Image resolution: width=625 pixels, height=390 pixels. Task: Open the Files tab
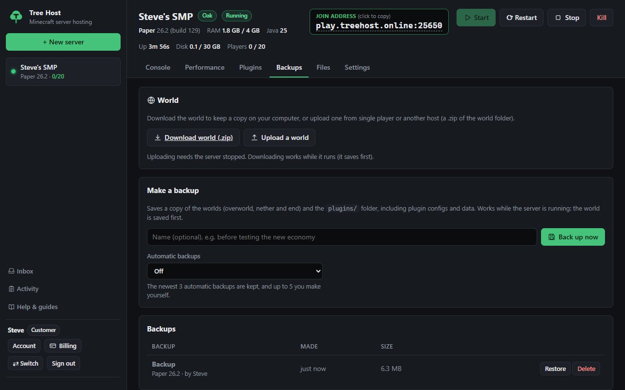[x=323, y=67]
